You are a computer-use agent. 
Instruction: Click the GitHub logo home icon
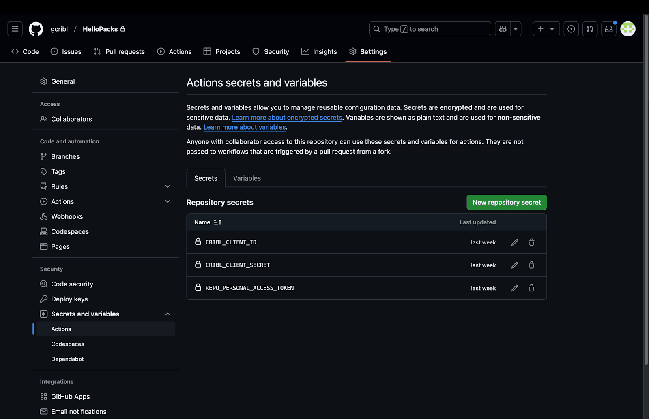coord(36,29)
